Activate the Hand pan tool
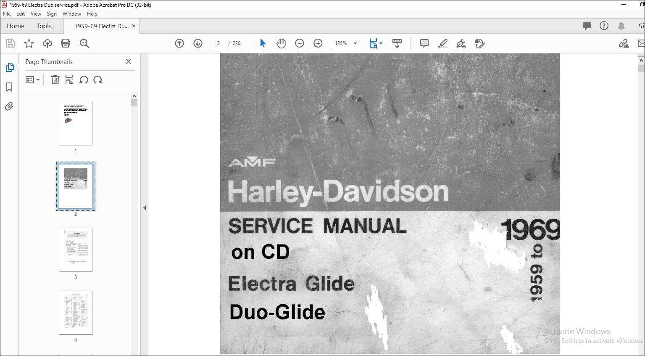The image size is (645, 356). tap(281, 43)
